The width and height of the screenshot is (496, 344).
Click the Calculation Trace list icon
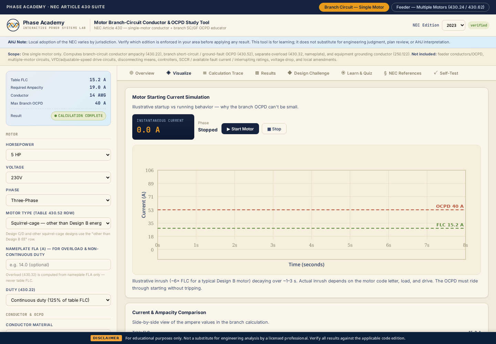click(205, 73)
